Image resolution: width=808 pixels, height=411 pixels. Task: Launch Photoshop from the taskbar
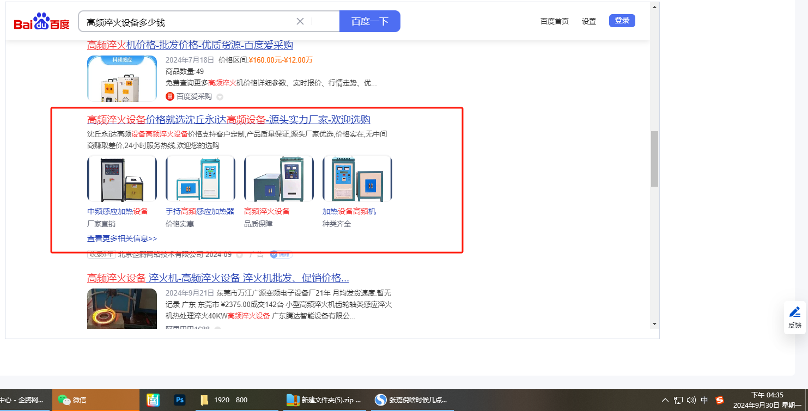point(180,400)
